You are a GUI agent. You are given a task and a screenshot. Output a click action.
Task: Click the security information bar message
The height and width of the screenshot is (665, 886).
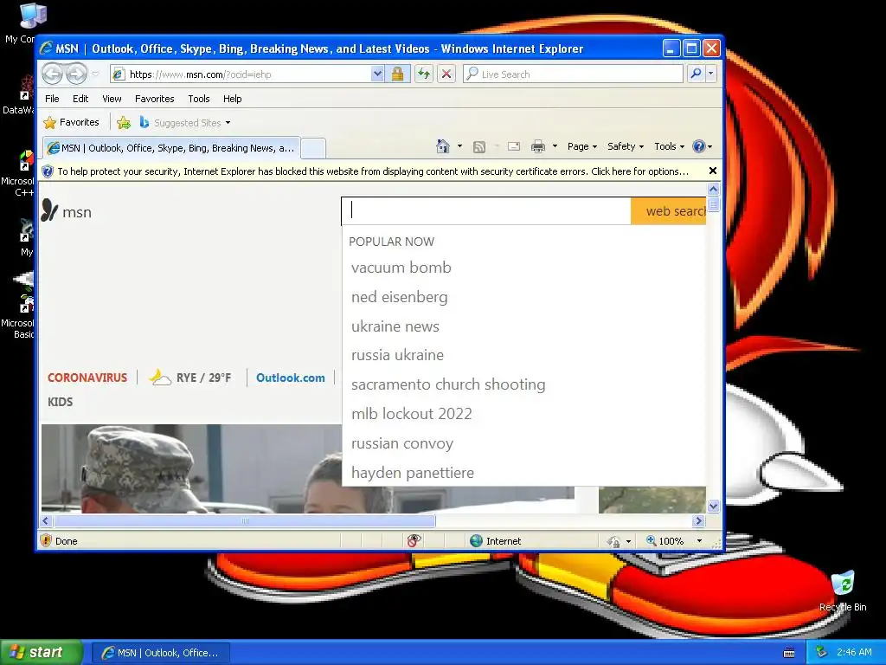tap(372, 171)
